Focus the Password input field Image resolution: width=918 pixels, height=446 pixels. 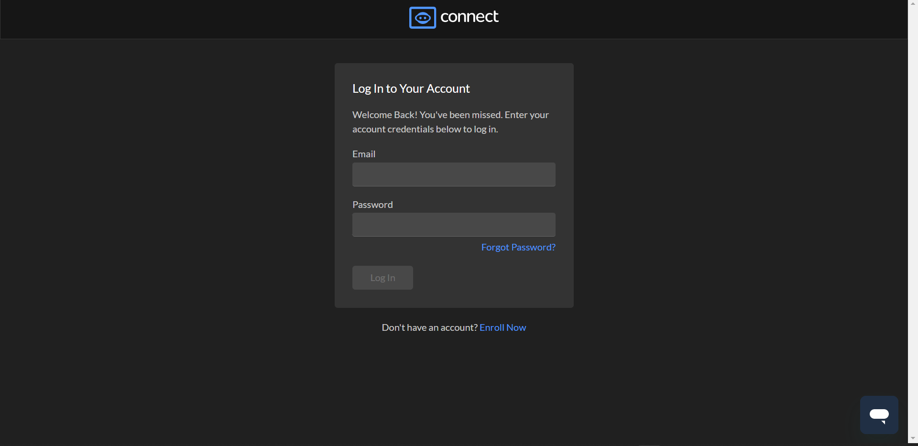click(x=453, y=225)
